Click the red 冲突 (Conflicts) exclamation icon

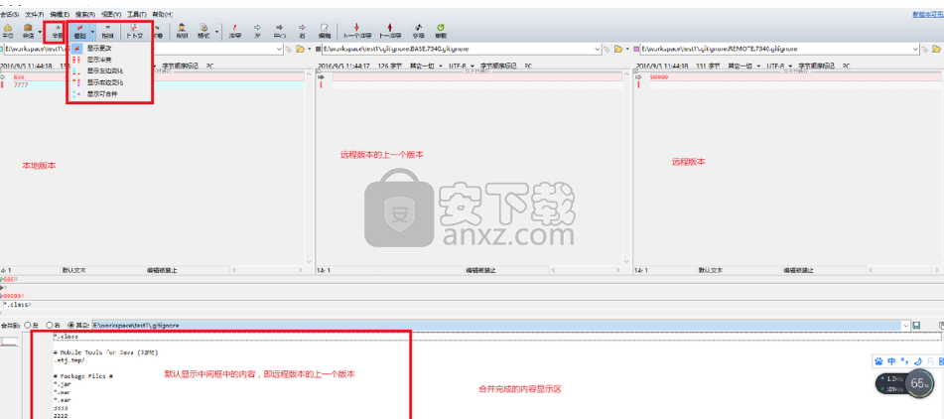coord(235,32)
